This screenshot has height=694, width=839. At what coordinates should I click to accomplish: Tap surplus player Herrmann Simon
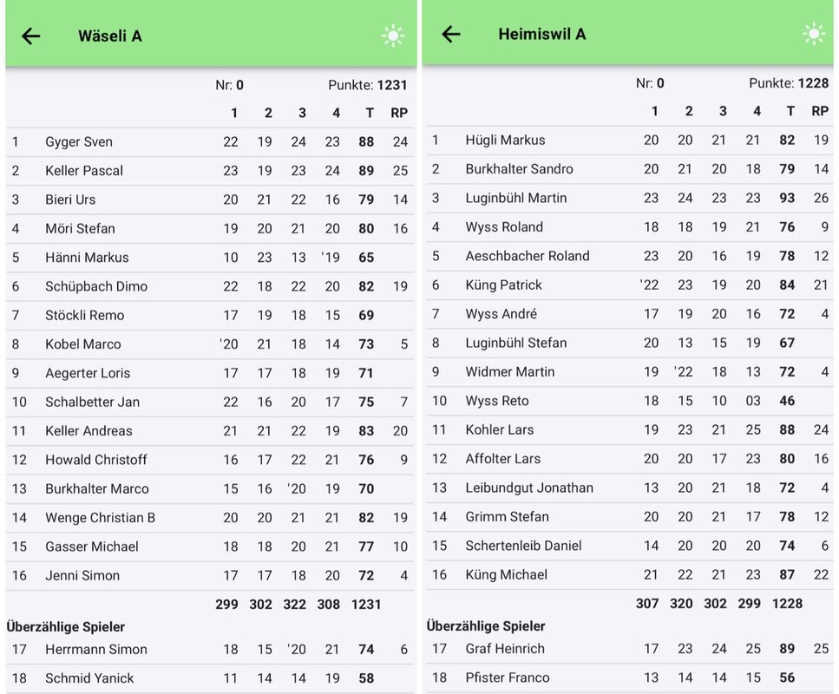[96, 649]
